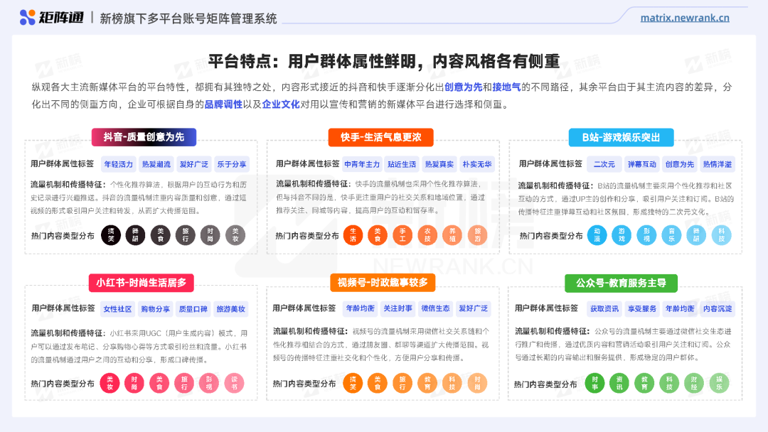
Task: Click the 美食 circle in the 抖音 card
Action: (x=160, y=235)
